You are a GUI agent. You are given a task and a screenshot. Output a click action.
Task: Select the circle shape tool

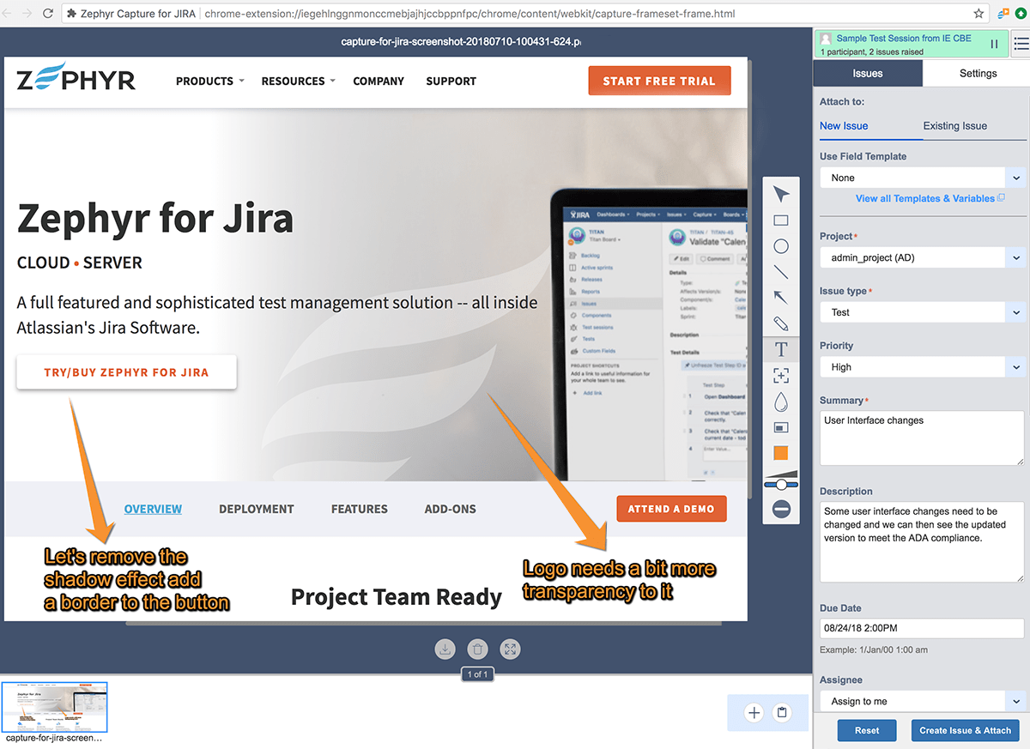pos(781,246)
